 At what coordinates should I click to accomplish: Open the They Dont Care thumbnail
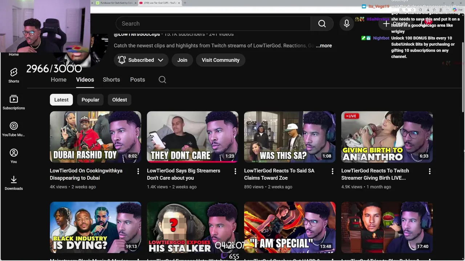(193, 137)
